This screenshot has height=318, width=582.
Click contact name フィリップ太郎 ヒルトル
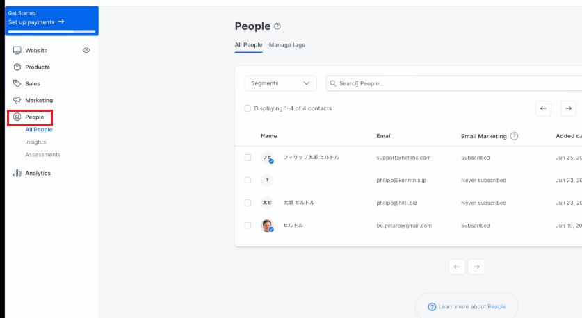click(x=311, y=157)
